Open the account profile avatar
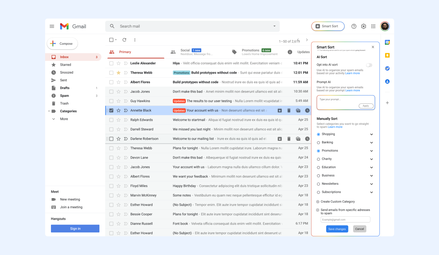 click(385, 26)
